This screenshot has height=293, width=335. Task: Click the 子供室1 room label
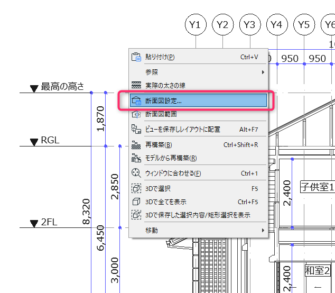pos(318,187)
